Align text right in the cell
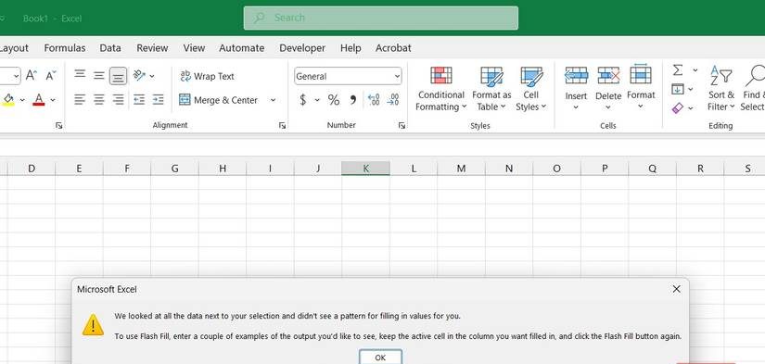Screen dimensions: 765x364 [x=118, y=100]
